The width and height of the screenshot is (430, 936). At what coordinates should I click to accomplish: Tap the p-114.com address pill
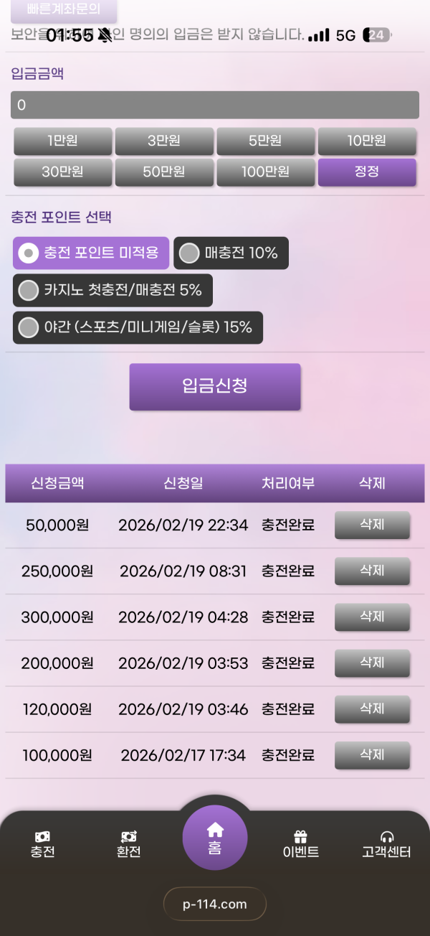[215, 904]
